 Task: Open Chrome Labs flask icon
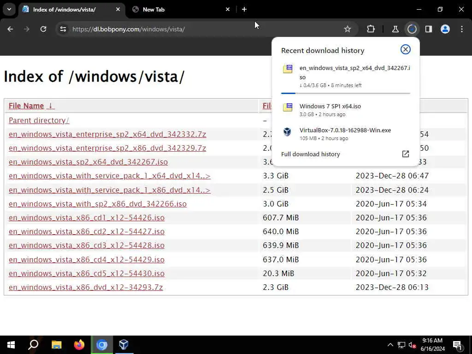click(x=395, y=29)
